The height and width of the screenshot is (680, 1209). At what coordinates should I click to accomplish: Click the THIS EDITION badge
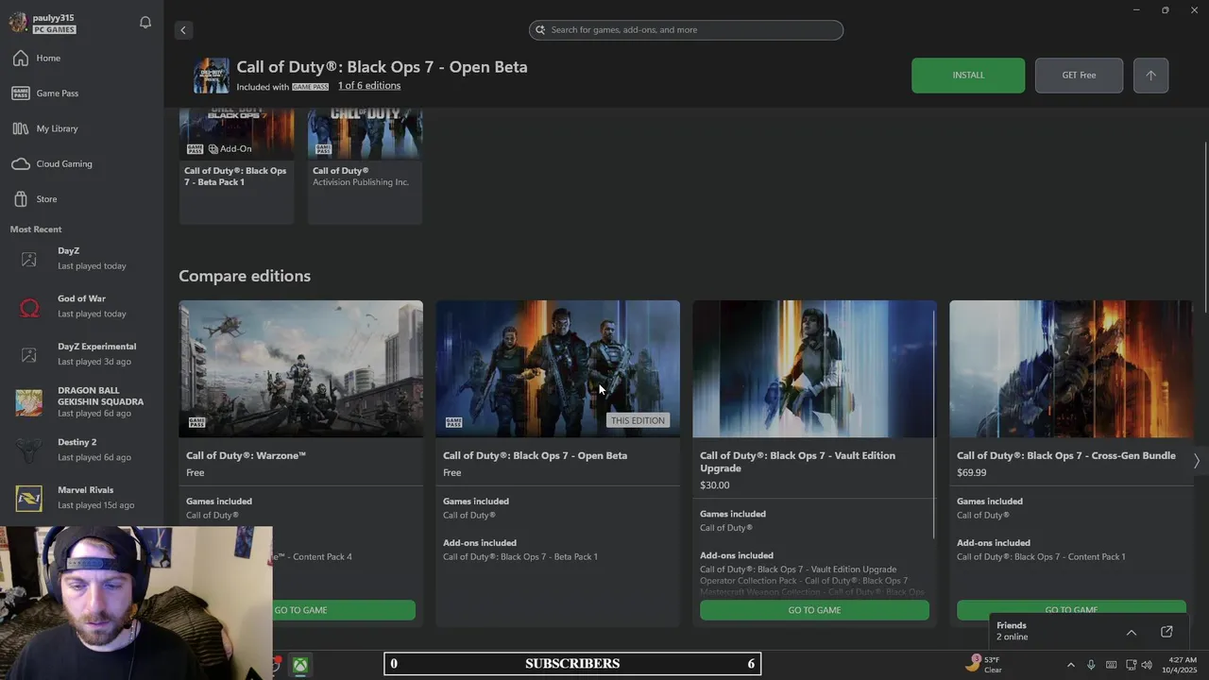[638, 420]
